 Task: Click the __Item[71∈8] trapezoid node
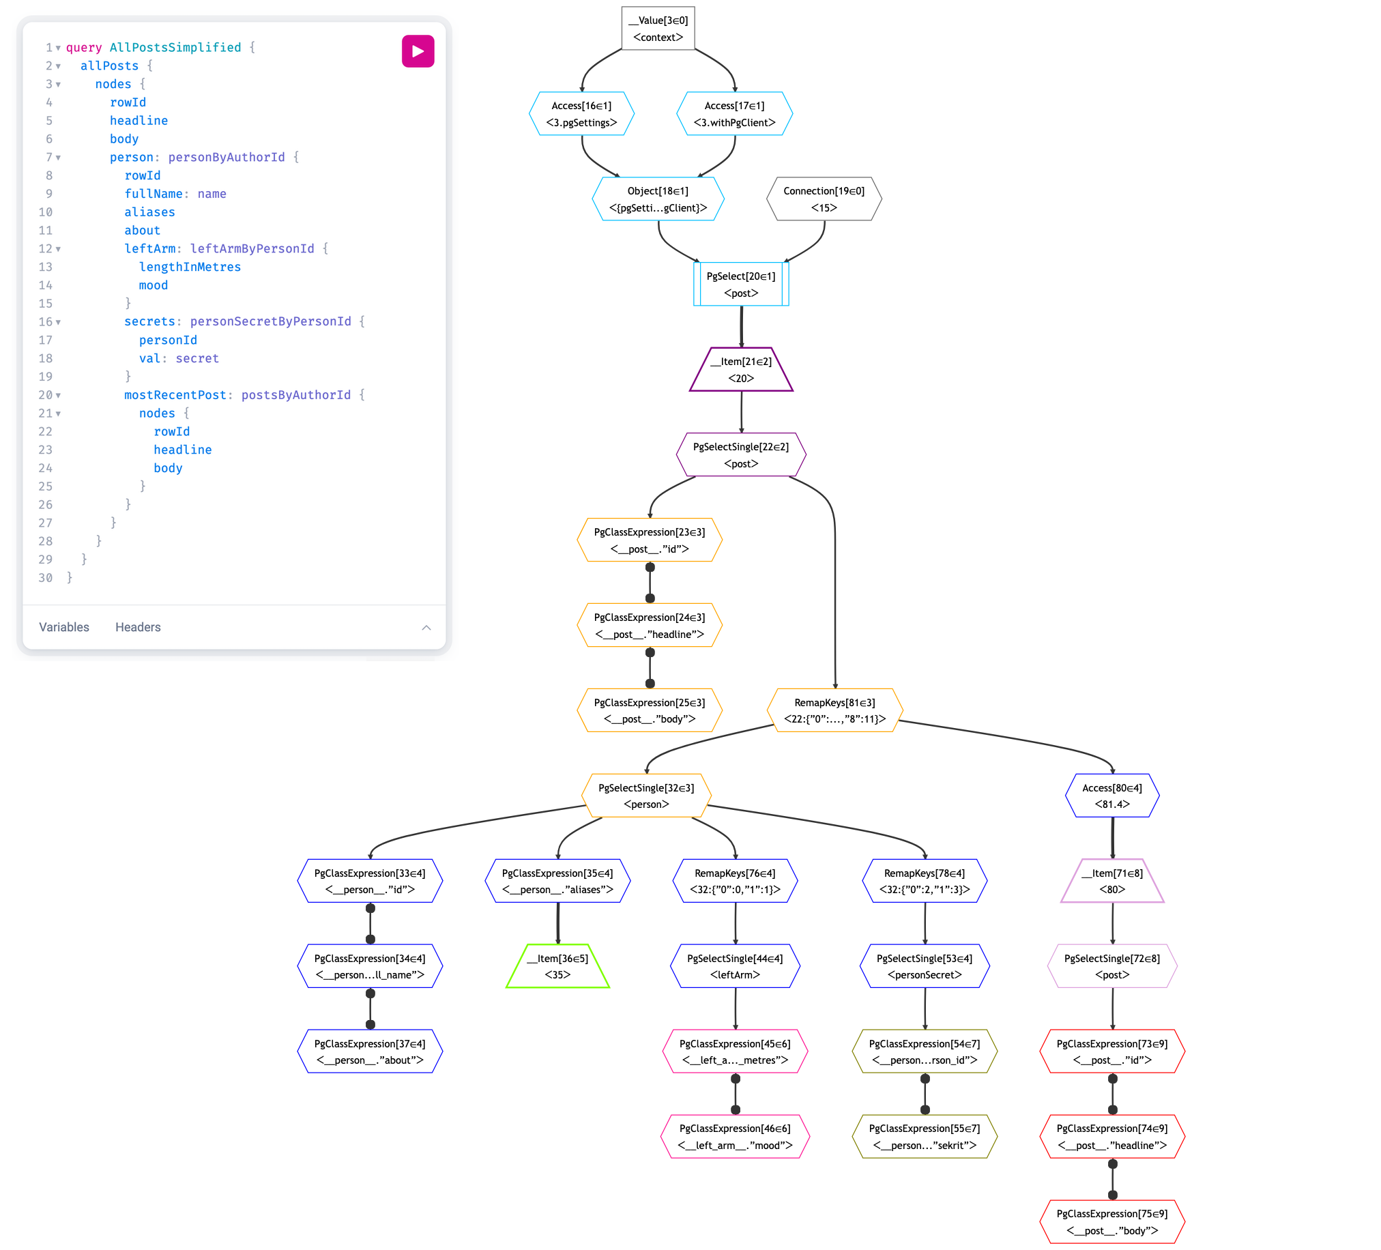tap(1112, 881)
